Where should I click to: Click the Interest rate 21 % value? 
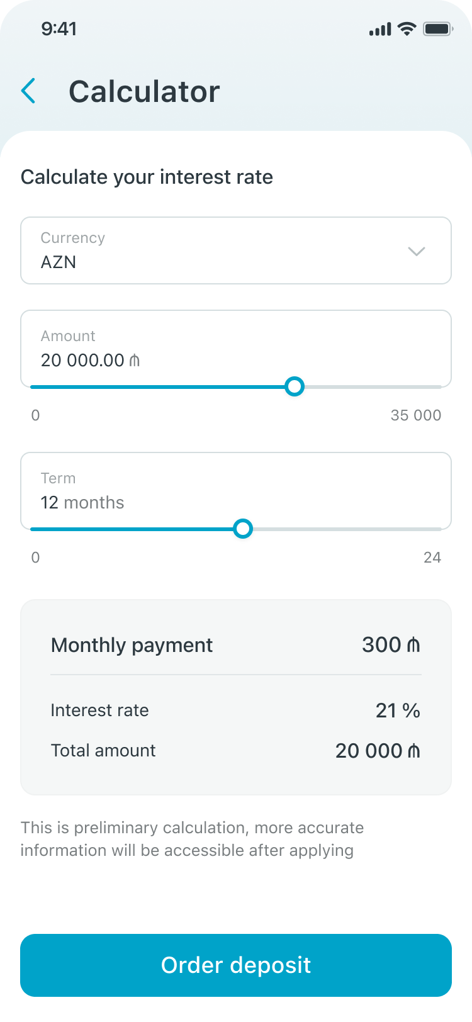[397, 710]
